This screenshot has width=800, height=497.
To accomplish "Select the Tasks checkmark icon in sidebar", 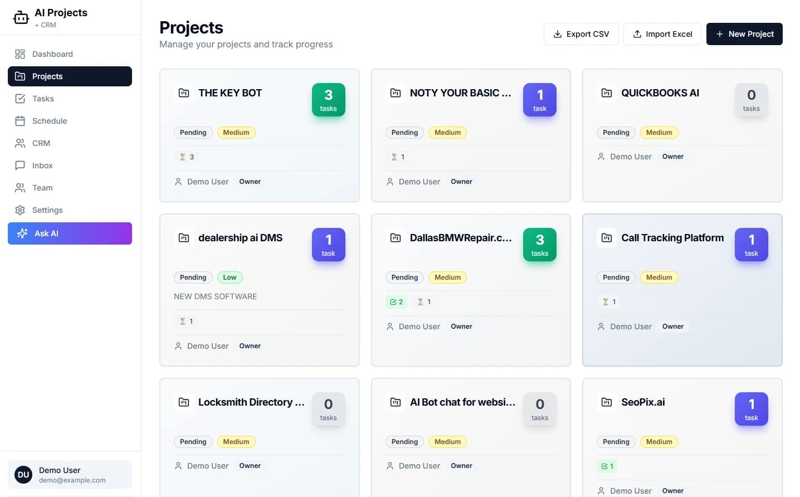I will pos(20,98).
